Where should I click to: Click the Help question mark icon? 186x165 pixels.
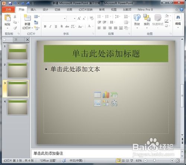pos(182,10)
